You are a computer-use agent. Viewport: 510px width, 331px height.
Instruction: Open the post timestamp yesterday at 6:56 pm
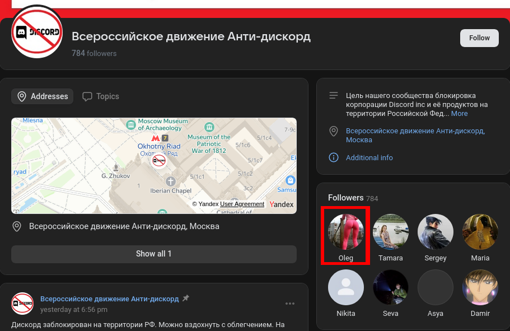[73, 310]
